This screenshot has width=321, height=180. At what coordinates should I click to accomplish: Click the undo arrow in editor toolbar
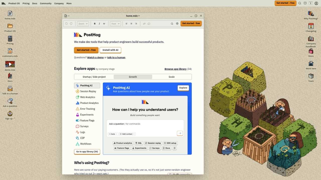point(66,23)
